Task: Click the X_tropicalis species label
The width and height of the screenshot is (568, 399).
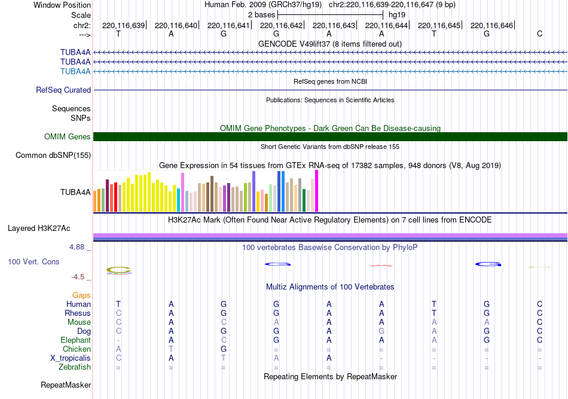Action: [71, 358]
